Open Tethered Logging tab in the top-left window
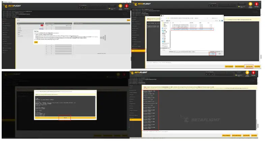269x141 pixels. pos(7,48)
